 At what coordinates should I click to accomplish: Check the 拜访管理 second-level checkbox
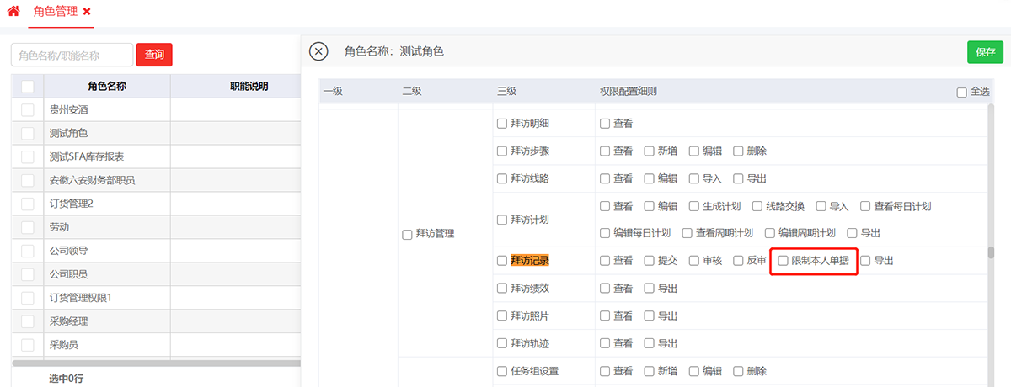(x=408, y=234)
